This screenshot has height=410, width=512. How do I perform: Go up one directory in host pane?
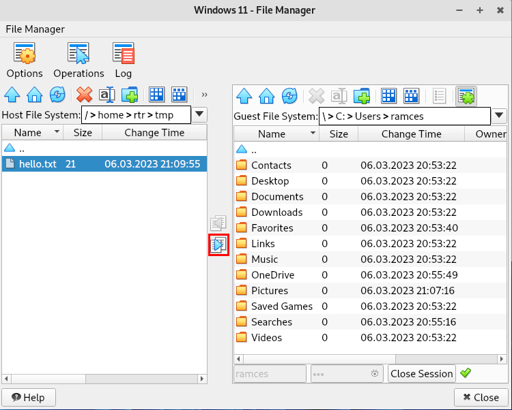click(x=12, y=95)
